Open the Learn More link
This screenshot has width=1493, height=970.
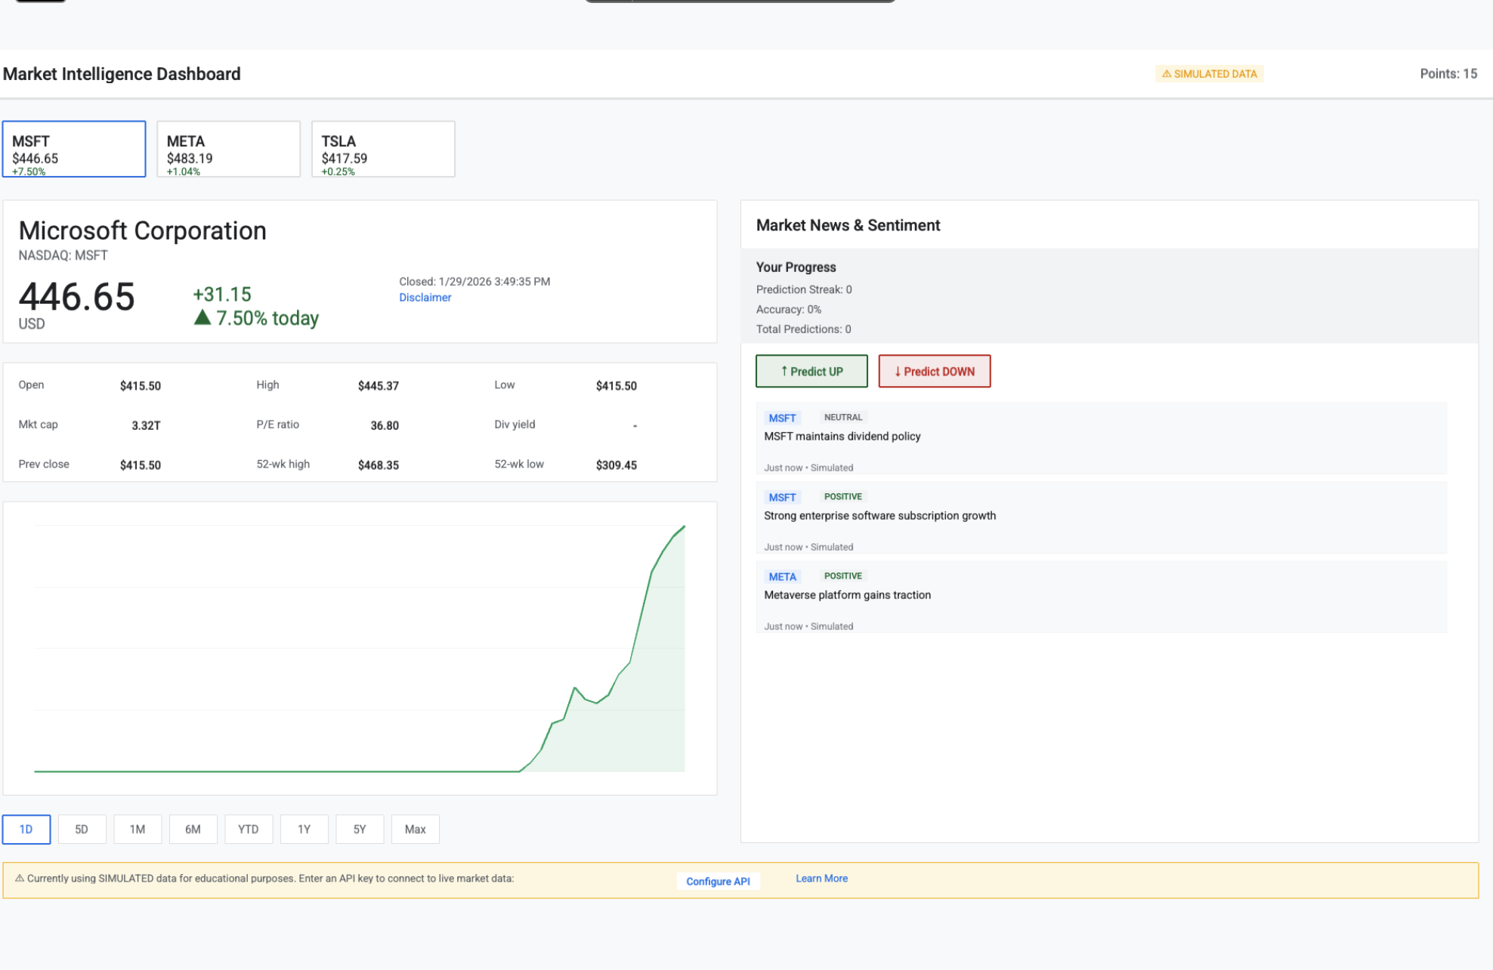click(x=821, y=879)
